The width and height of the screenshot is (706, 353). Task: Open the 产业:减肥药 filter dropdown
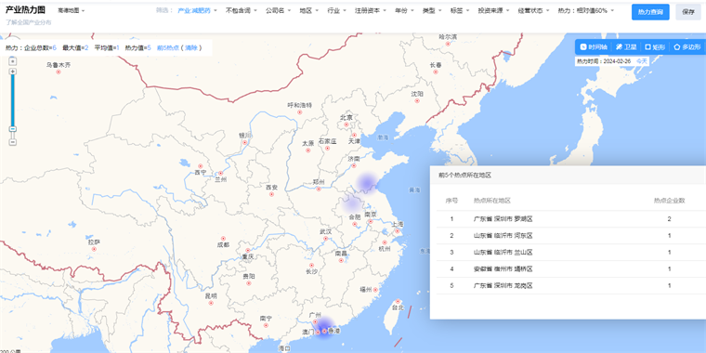coord(197,10)
